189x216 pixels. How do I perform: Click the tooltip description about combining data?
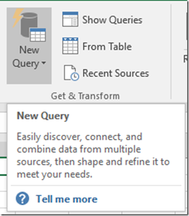(x=93, y=155)
